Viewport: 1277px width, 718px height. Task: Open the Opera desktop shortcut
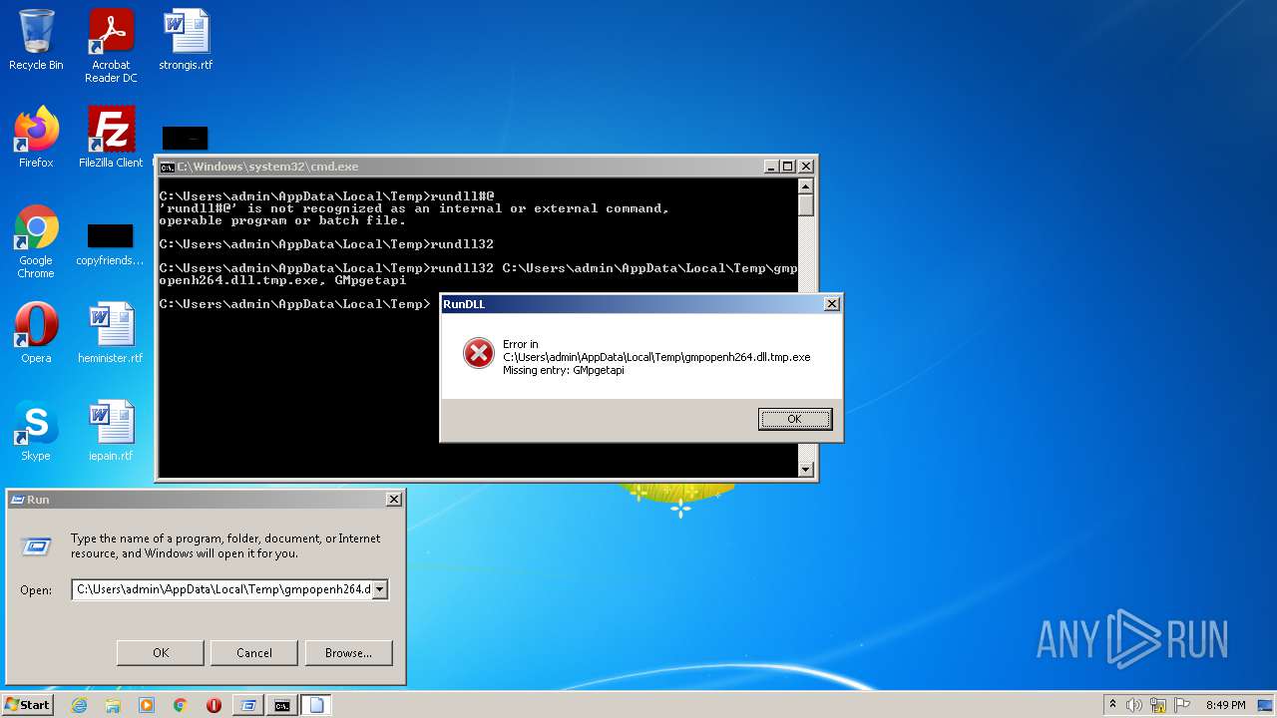(x=36, y=333)
